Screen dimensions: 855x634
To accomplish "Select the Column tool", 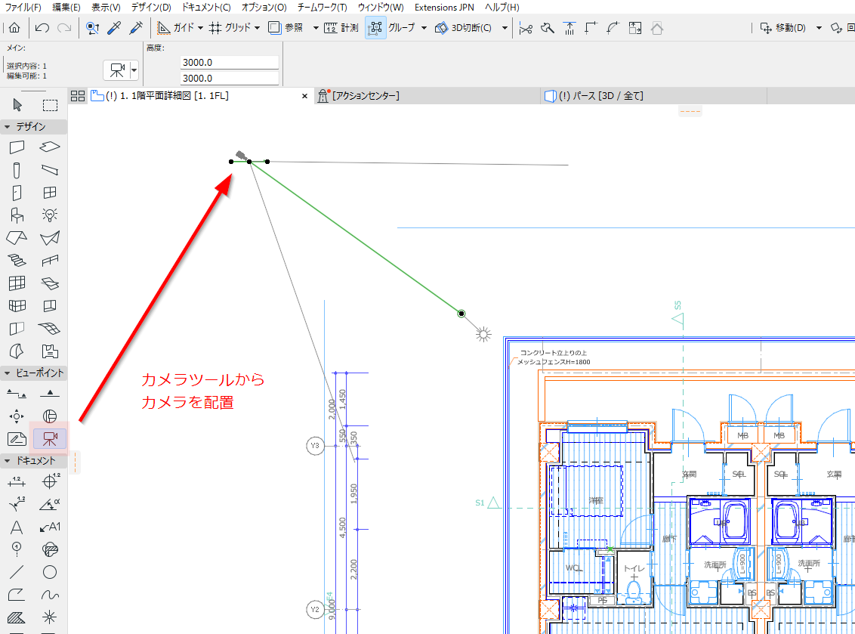I will pyautogui.click(x=17, y=170).
